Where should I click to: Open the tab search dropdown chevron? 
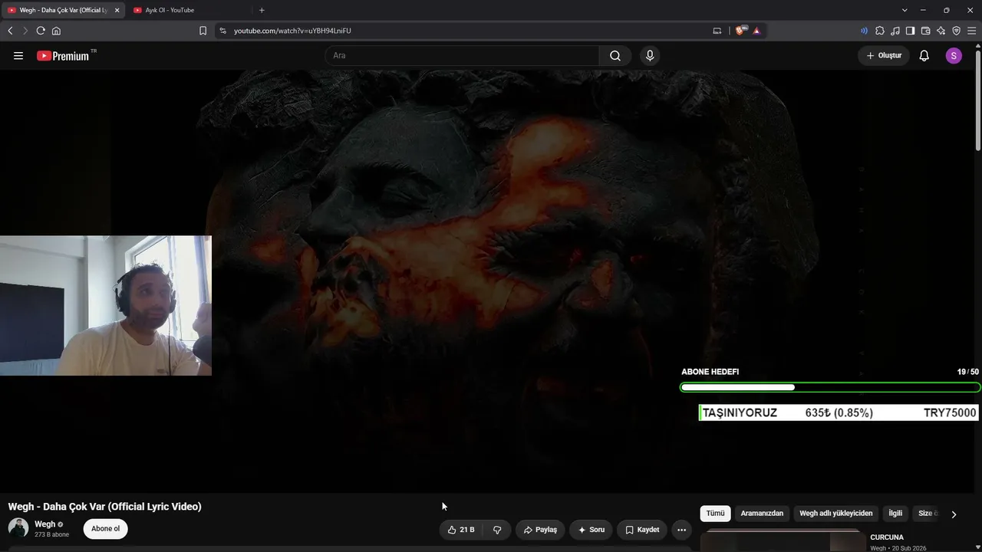point(905,10)
